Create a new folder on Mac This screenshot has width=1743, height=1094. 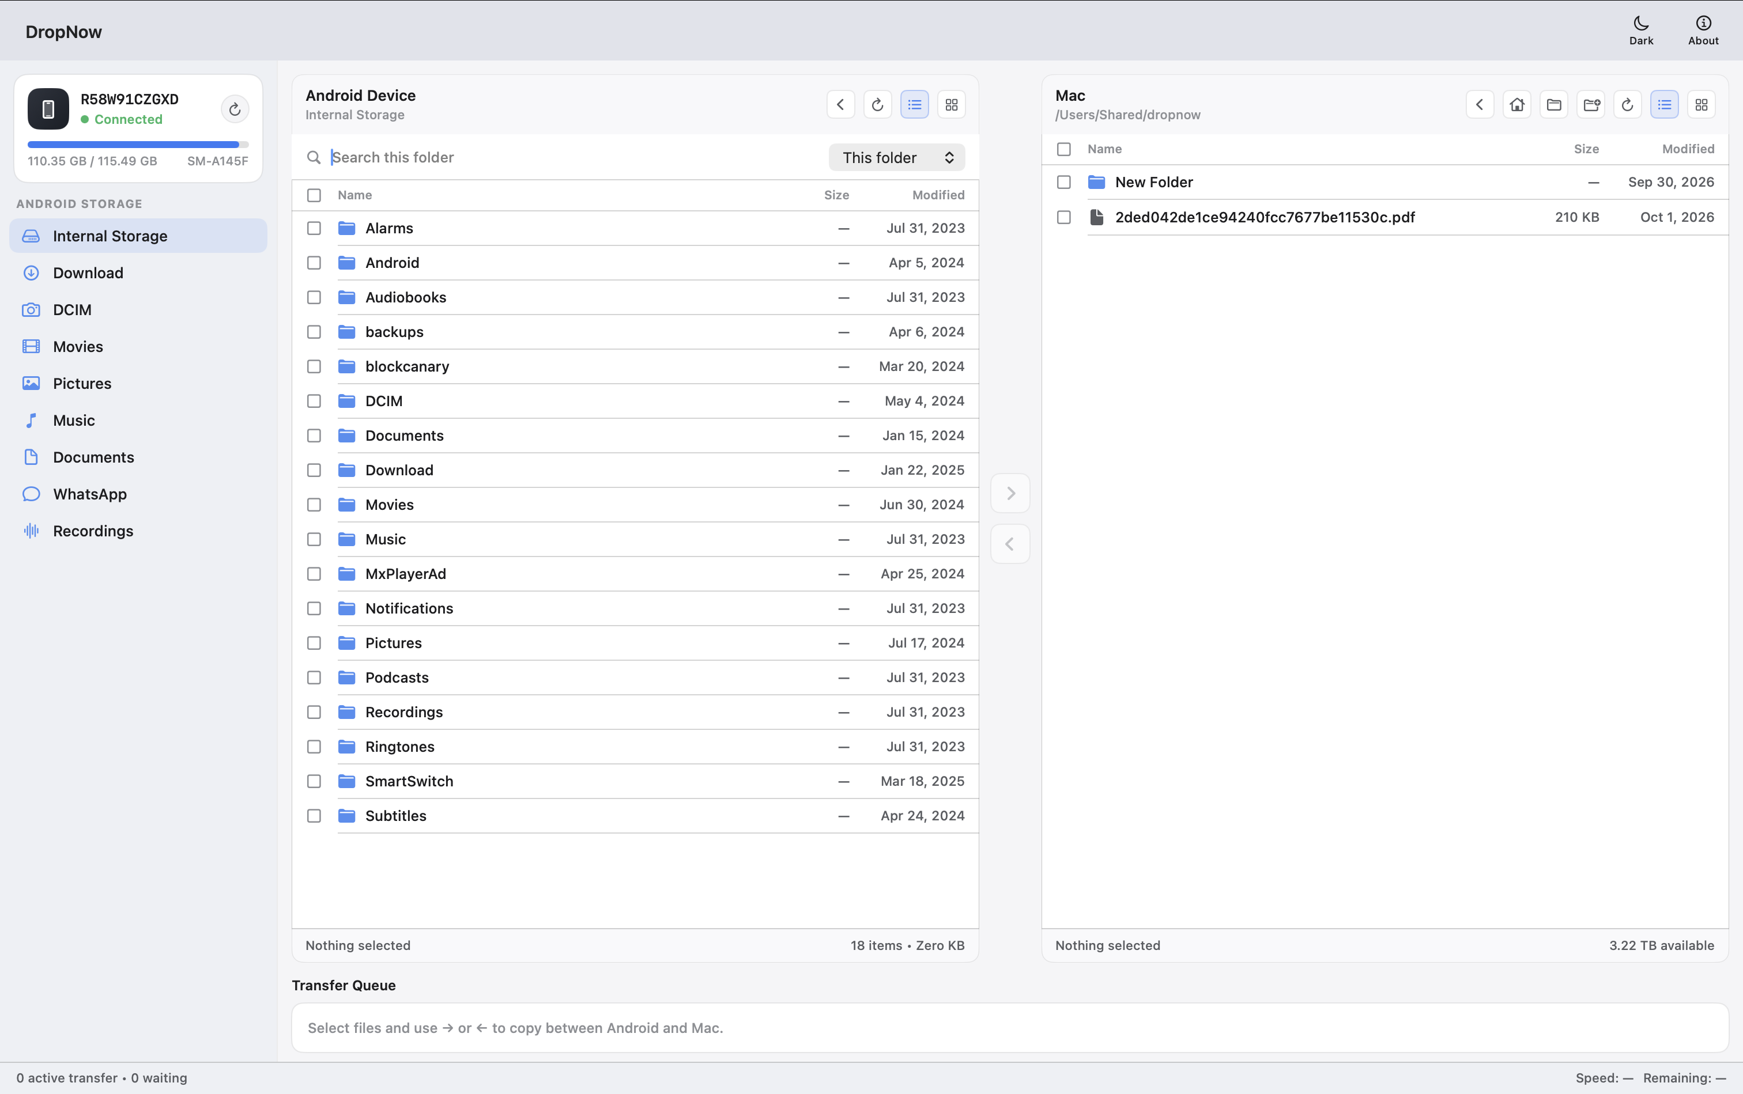tap(1590, 105)
